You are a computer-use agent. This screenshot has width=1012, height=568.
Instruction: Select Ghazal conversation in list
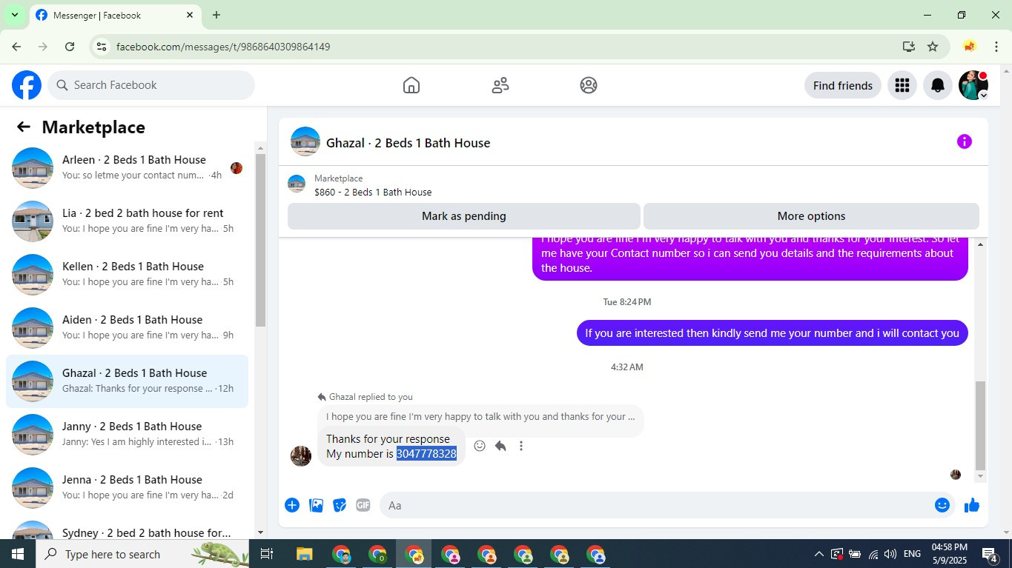click(128, 381)
